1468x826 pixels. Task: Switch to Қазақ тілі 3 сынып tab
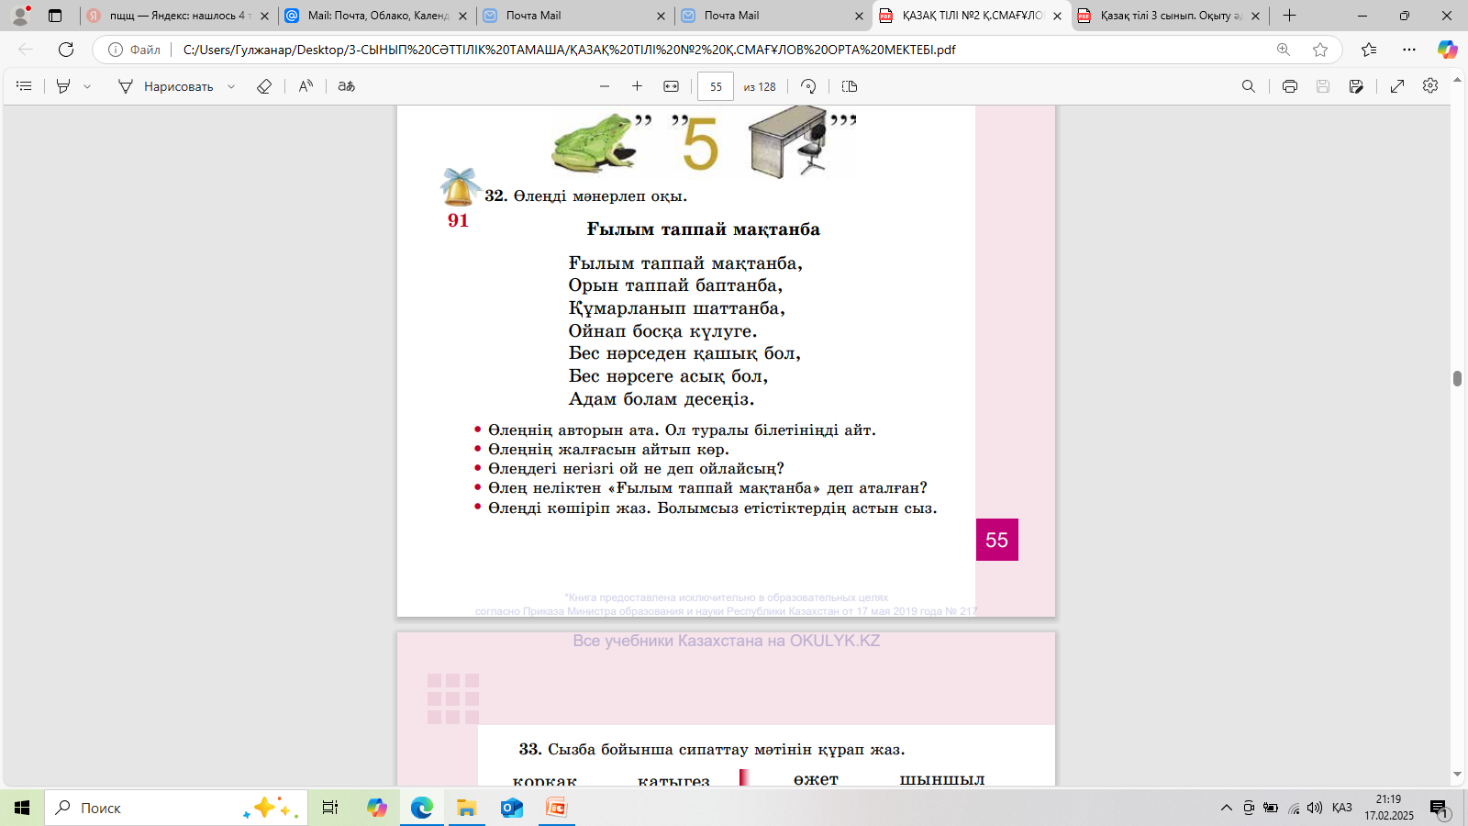tap(1169, 16)
